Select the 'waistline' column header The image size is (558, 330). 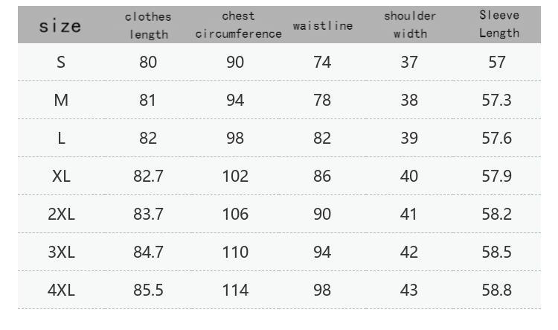pos(322,26)
